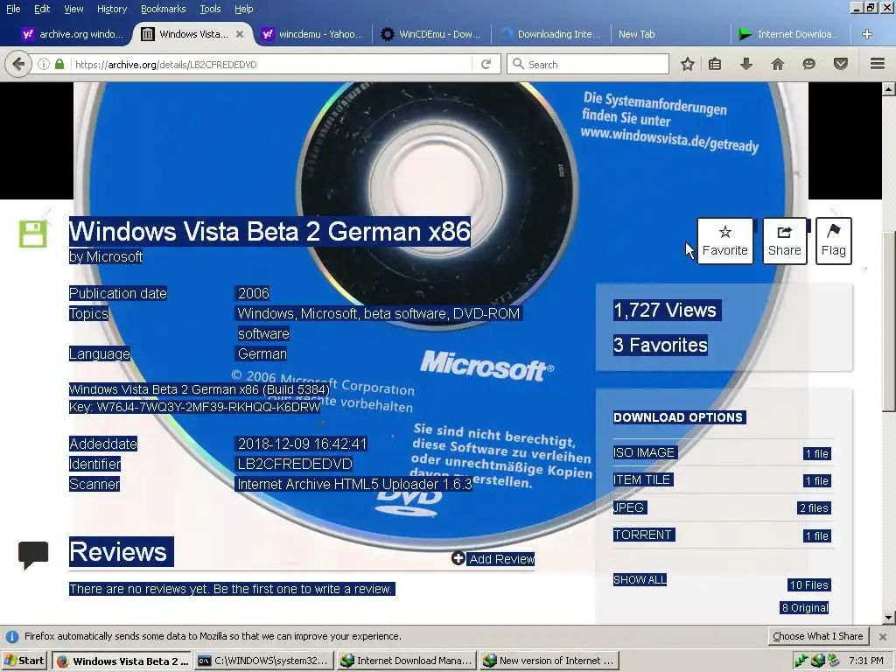Switch to Internet Download Manager taskbar window

coord(406,661)
